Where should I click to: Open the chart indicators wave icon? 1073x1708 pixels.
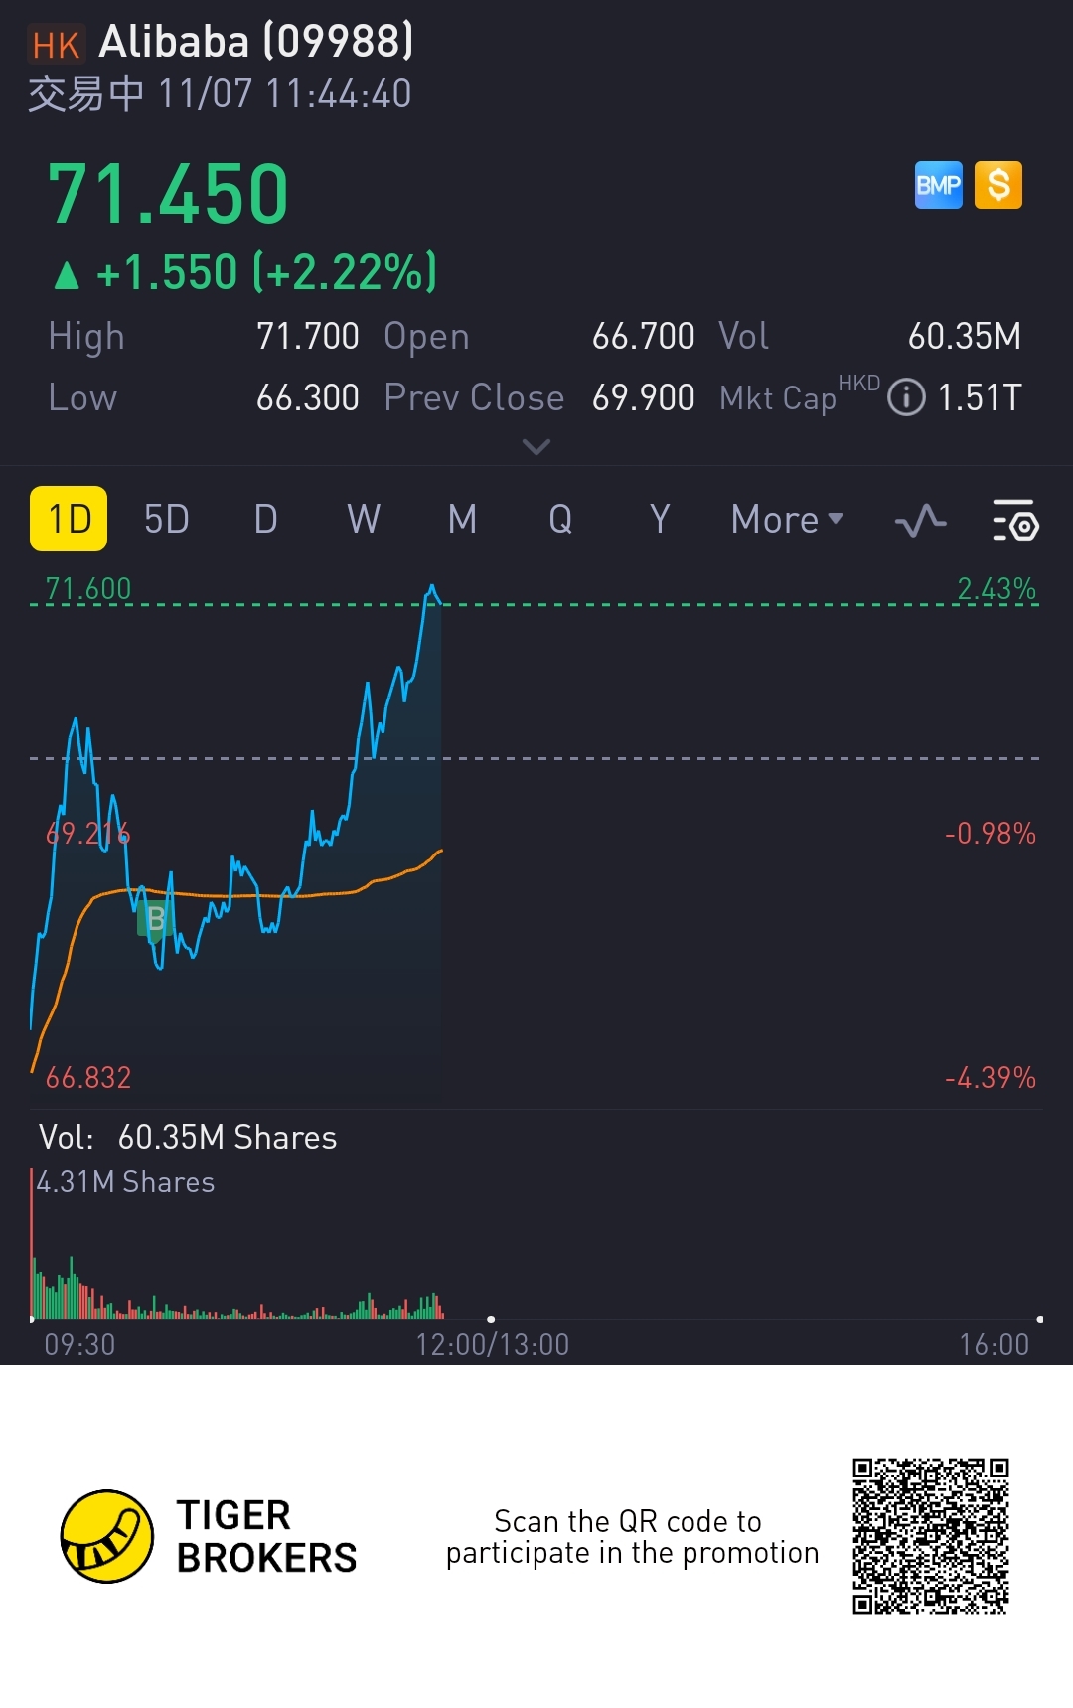pos(920,520)
